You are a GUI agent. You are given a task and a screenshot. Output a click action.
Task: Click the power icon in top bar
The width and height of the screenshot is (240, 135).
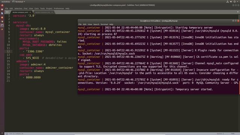tap(234, 1)
